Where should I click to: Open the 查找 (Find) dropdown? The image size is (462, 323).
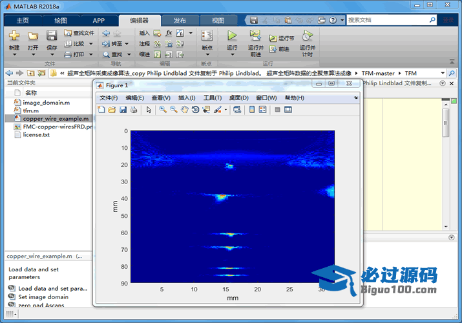pos(129,54)
